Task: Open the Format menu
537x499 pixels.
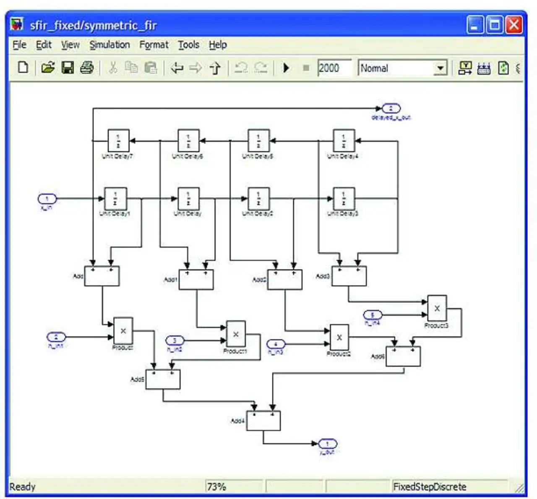Action: tap(154, 45)
